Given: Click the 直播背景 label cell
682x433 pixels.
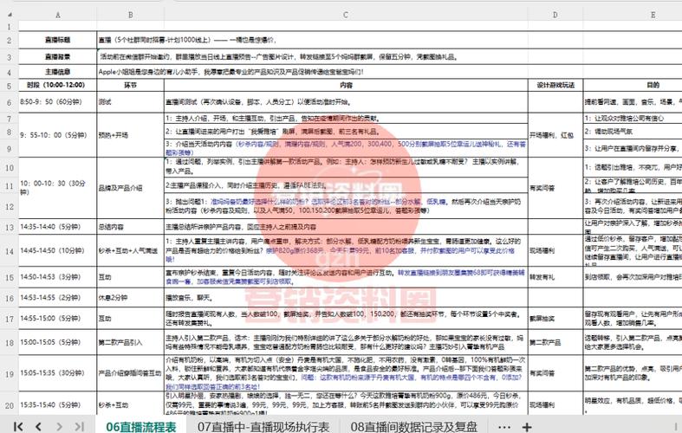Looking at the screenshot, I should 57,56.
